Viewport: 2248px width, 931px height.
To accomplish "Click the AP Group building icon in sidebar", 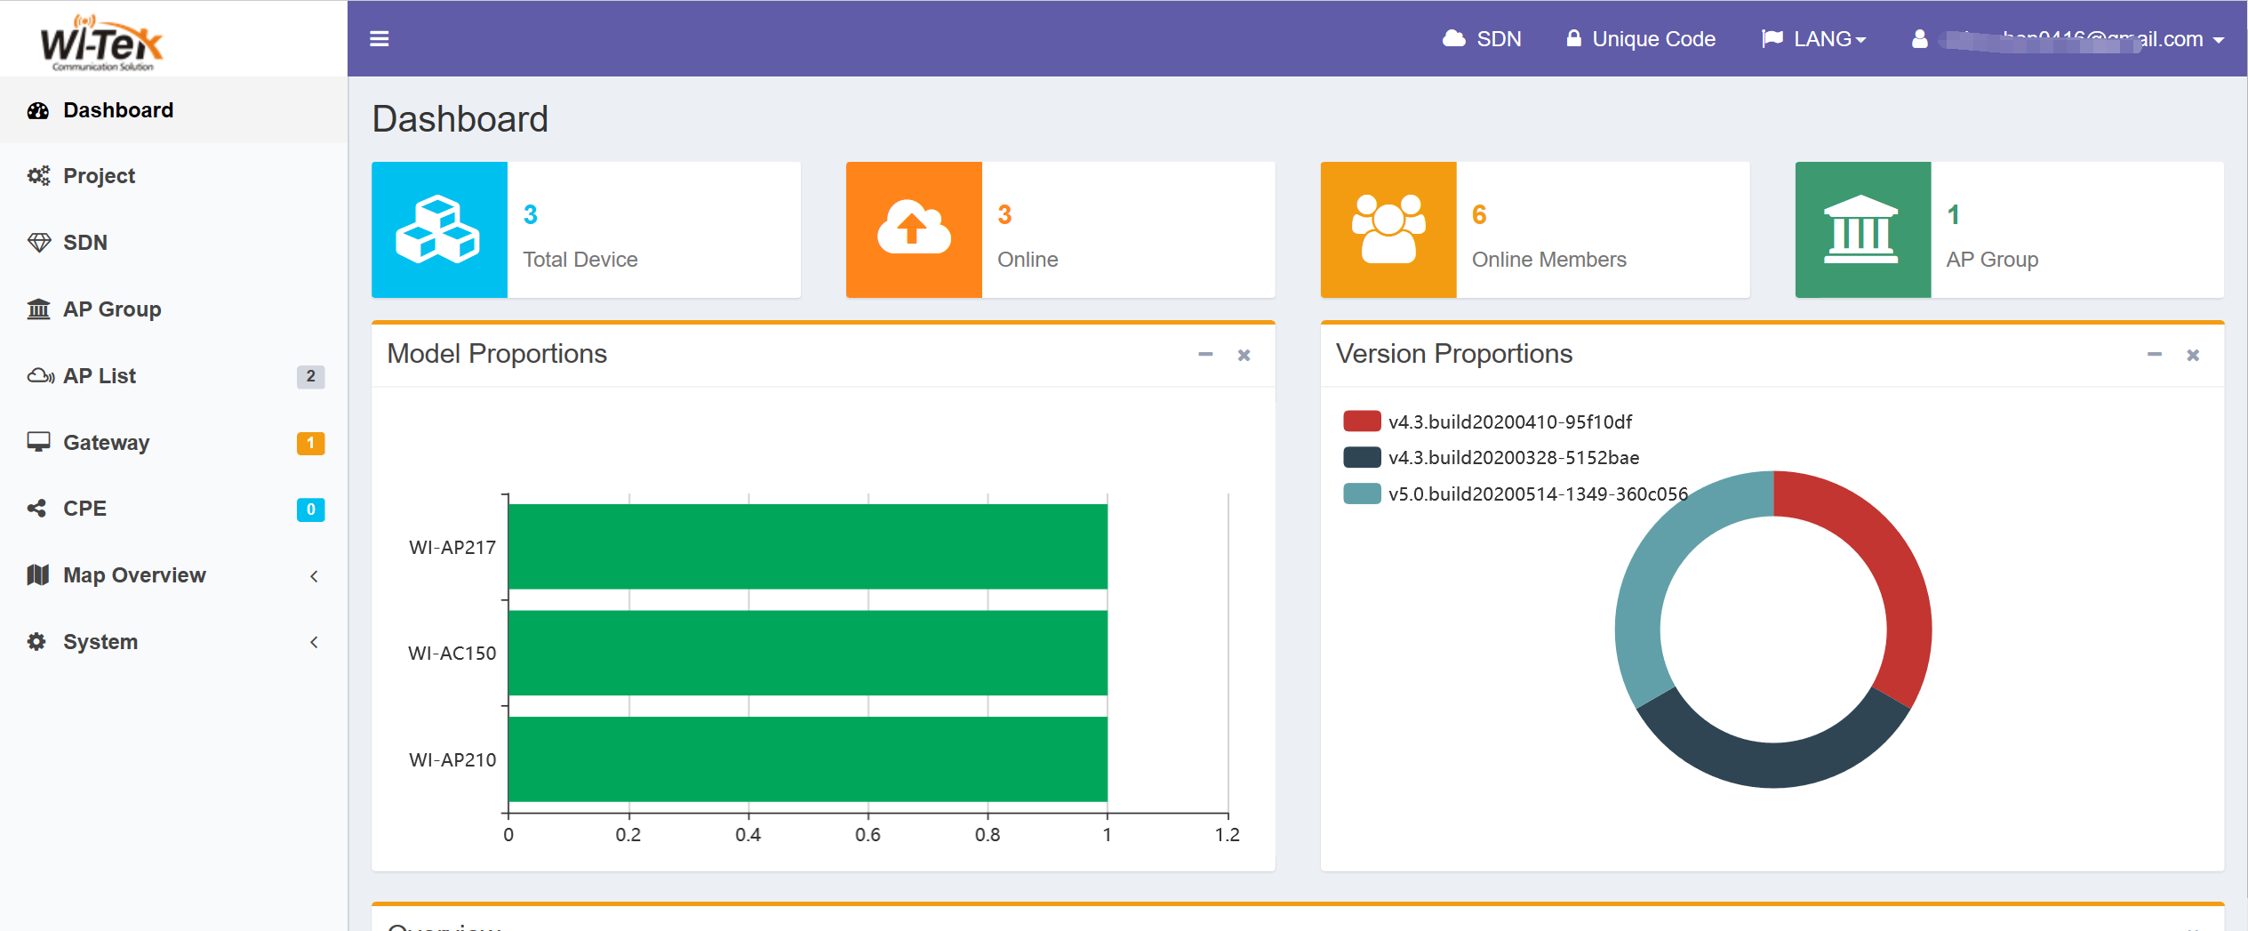I will coord(38,309).
